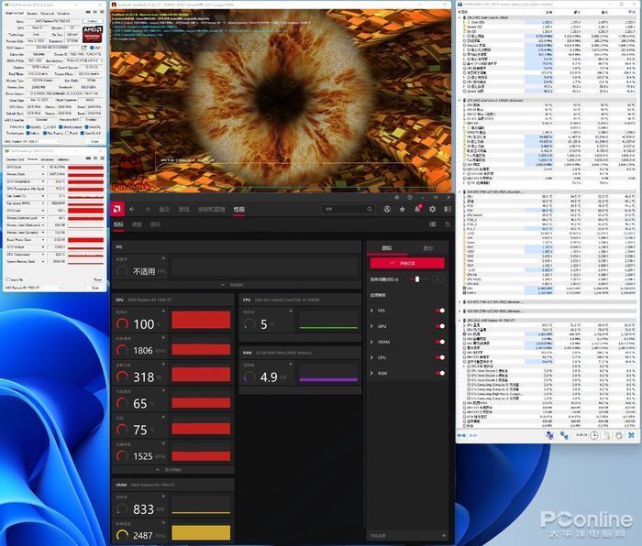Toggle the VRAM tracking switch

tap(440, 342)
